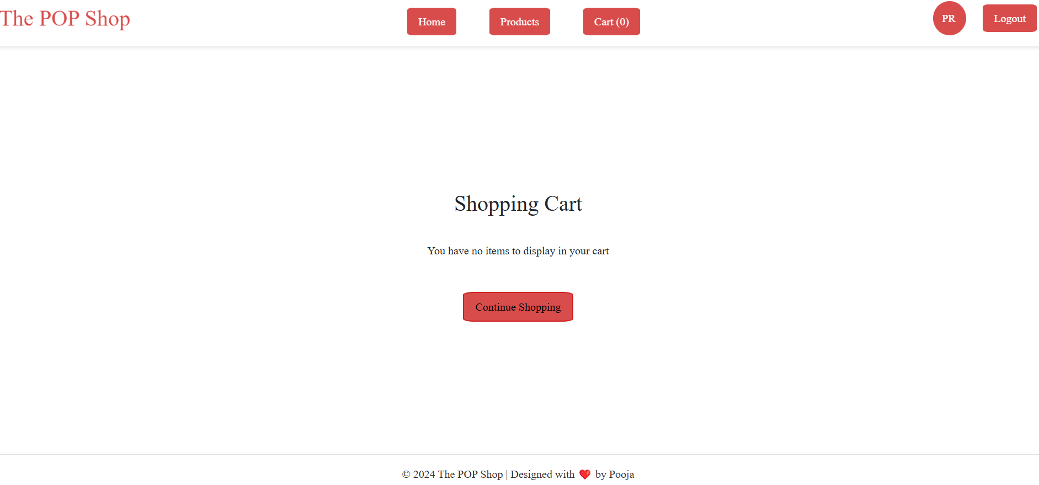Click The POP Shop logo title
1039x485 pixels.
coord(65,19)
